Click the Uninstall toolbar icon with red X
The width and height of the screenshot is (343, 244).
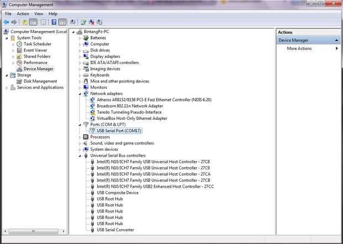tap(91, 22)
